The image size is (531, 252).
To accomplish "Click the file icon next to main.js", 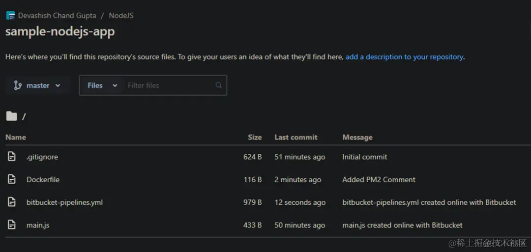I will [x=12, y=225].
